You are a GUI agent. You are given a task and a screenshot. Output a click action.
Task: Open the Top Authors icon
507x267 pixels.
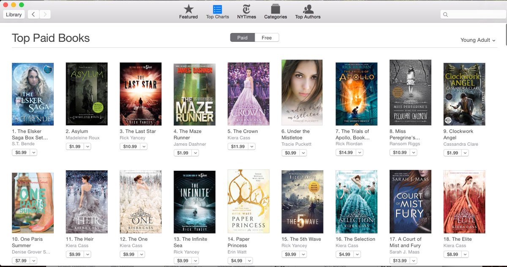pyautogui.click(x=308, y=9)
